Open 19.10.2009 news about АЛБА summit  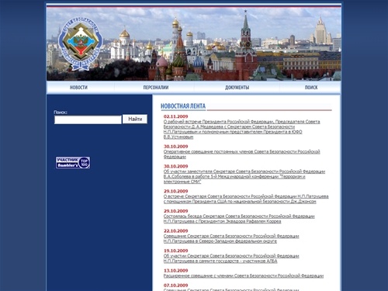pos(231,258)
